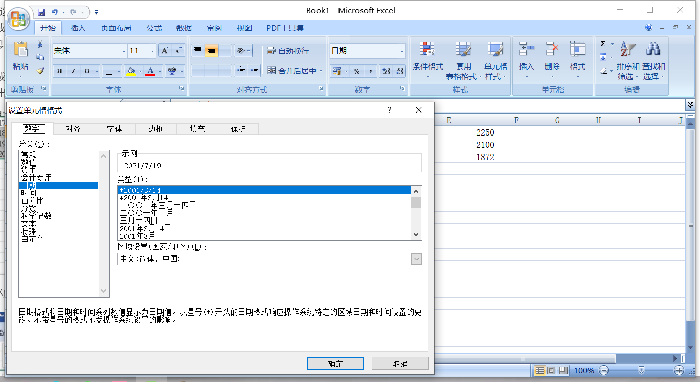The height and width of the screenshot is (382, 700).
Task: Apply percent style to cells
Action: (357, 71)
